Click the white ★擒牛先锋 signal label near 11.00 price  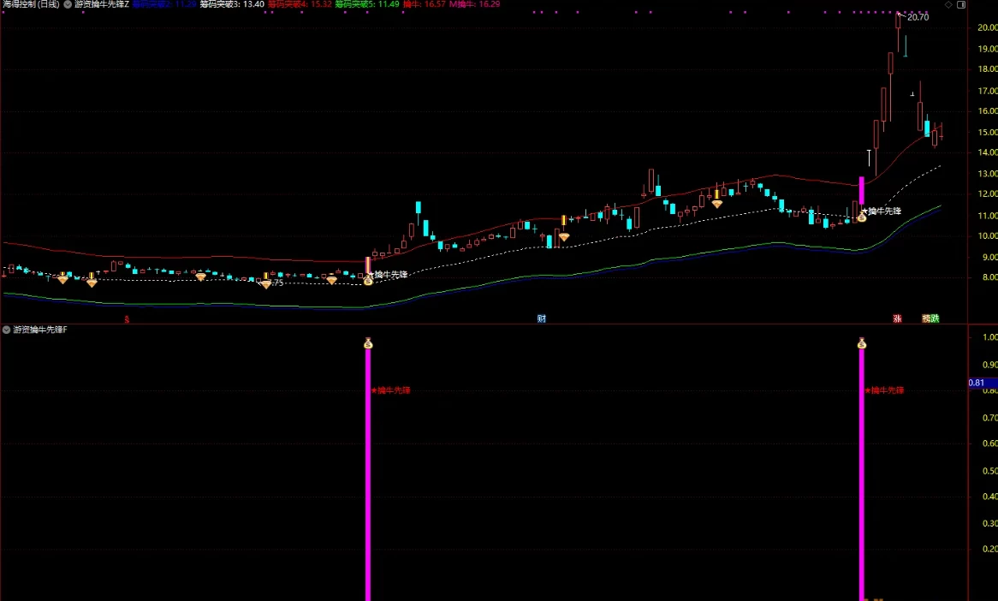pyautogui.click(x=882, y=211)
